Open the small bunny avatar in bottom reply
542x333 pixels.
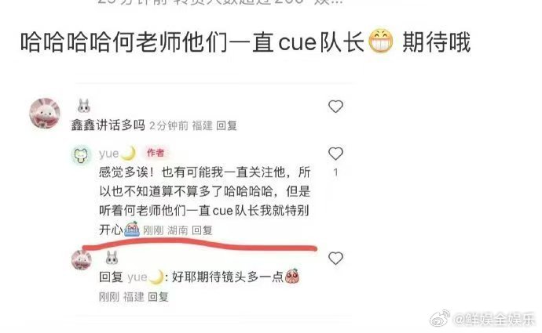tap(82, 260)
